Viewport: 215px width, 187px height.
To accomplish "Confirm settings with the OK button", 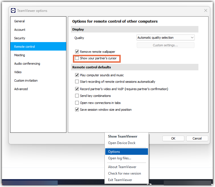I will pyautogui.click(x=173, y=138).
